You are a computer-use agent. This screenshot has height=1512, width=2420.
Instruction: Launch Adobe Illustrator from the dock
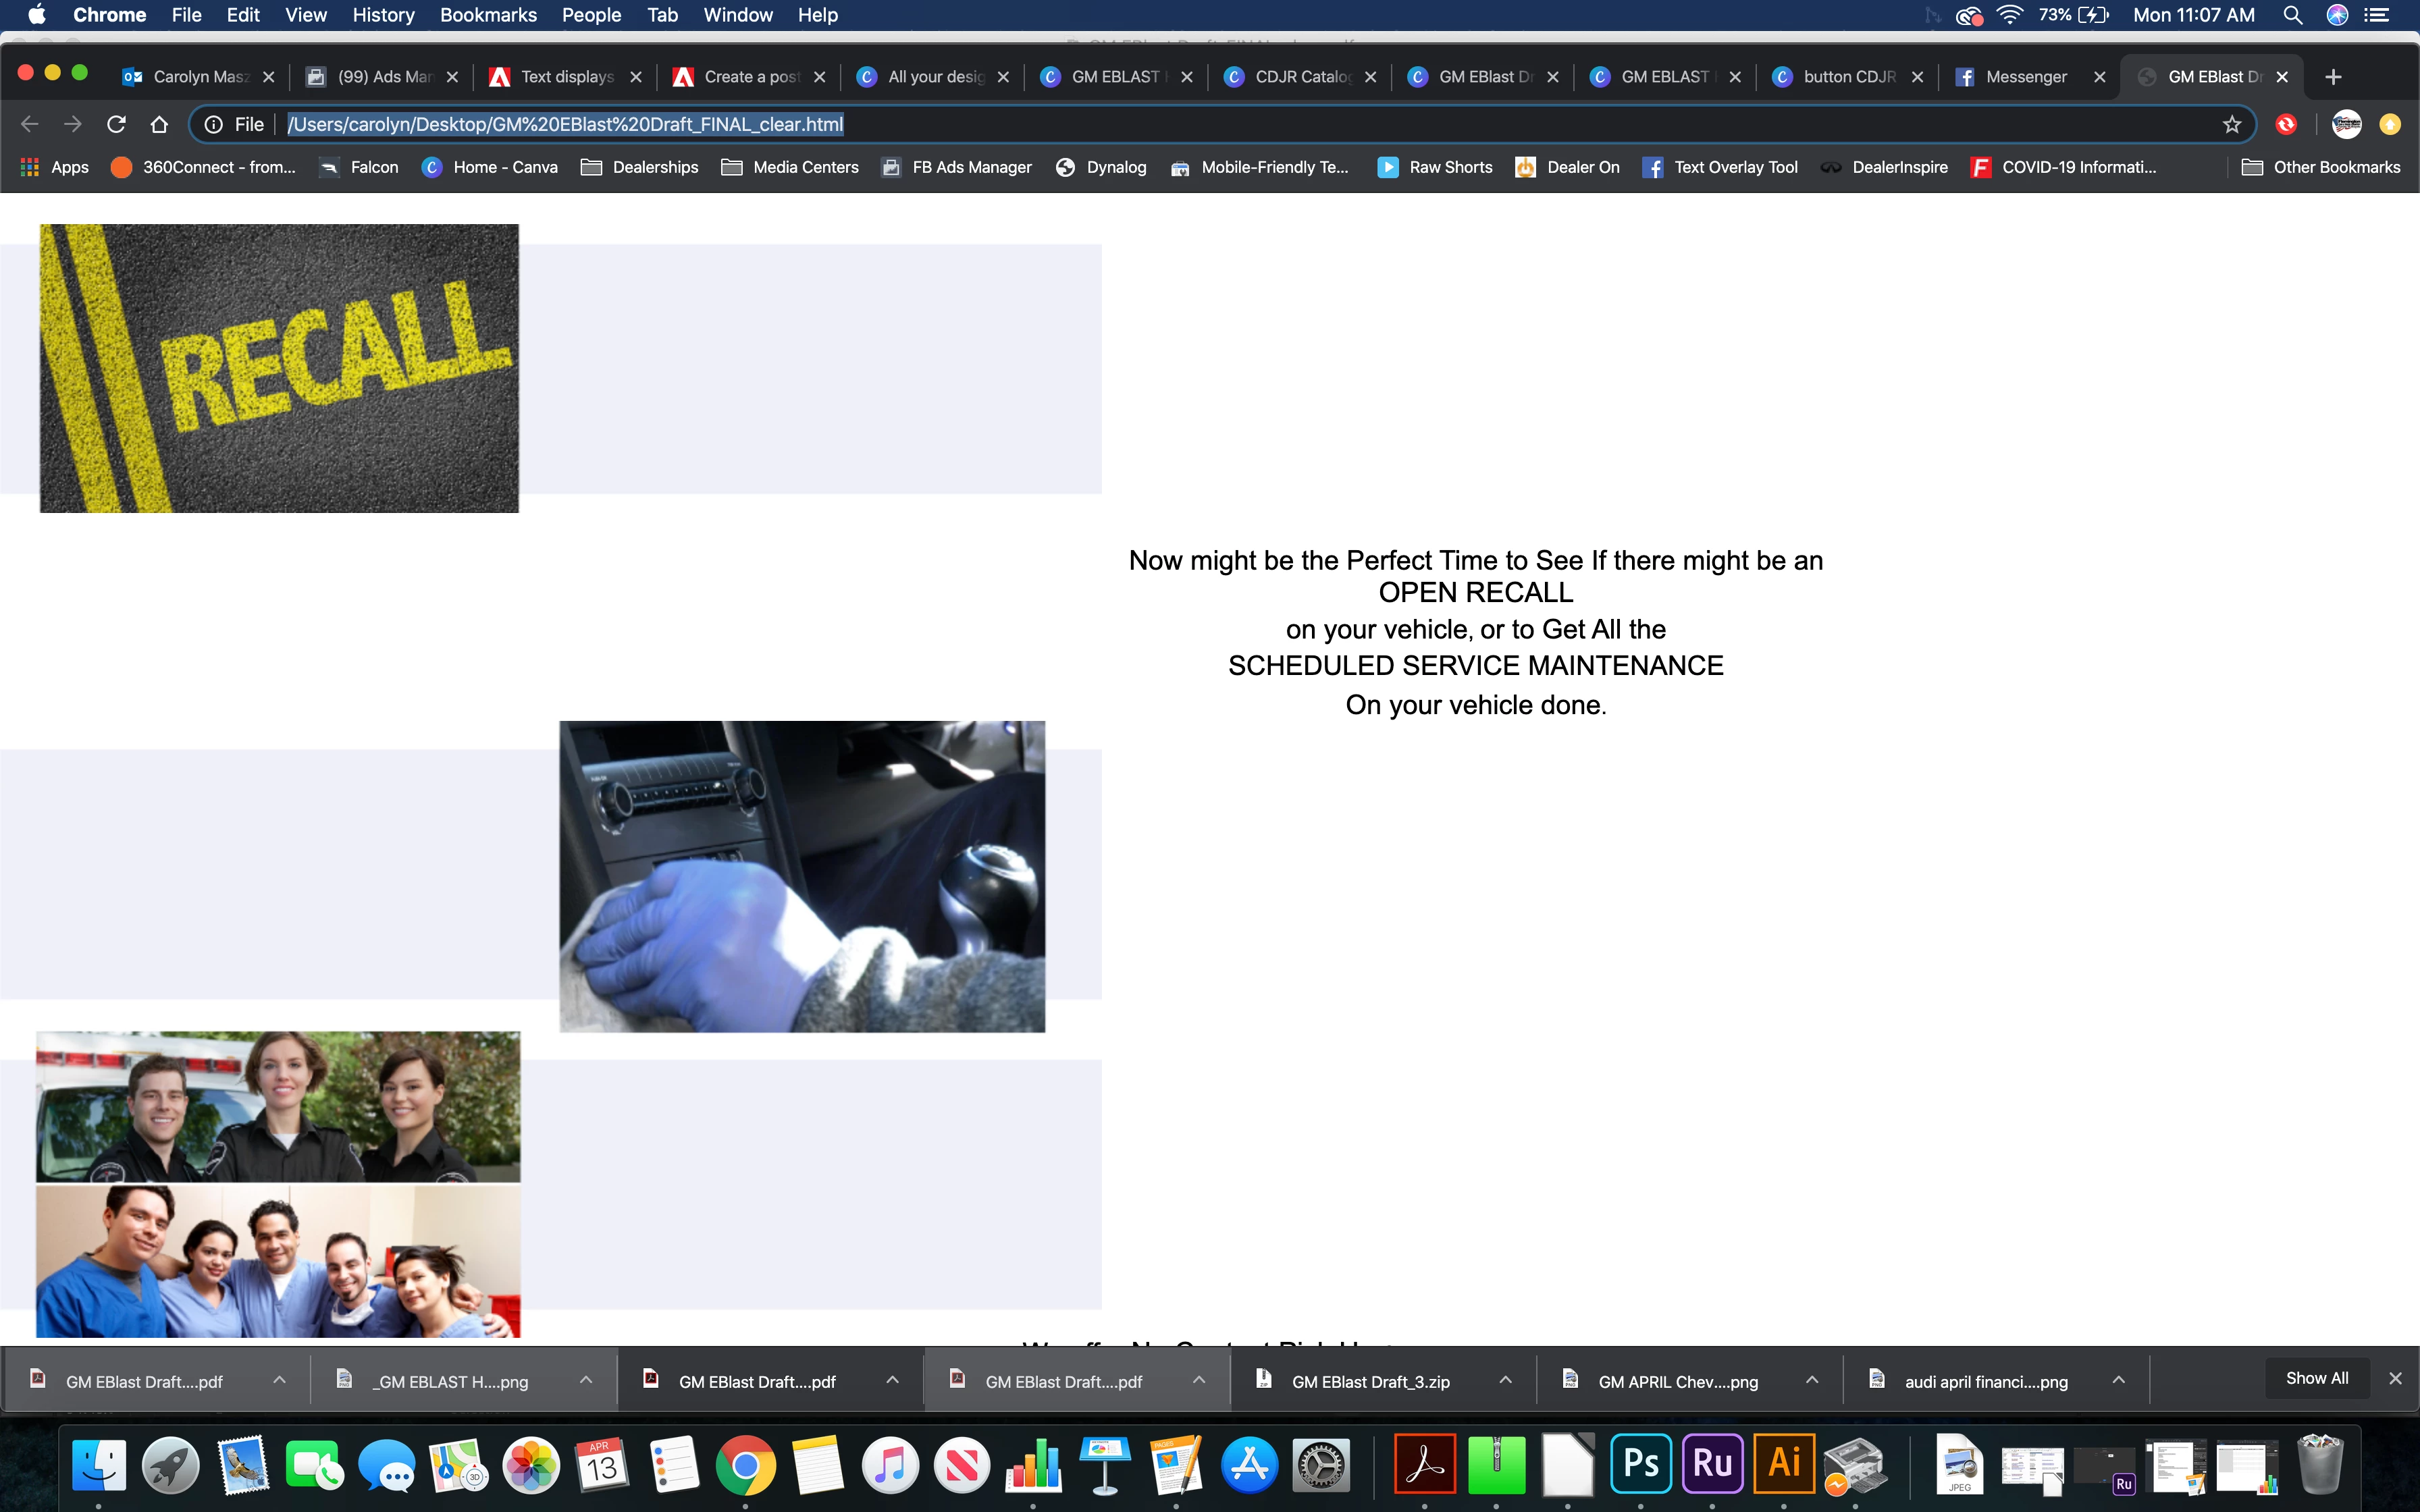pyautogui.click(x=1784, y=1464)
